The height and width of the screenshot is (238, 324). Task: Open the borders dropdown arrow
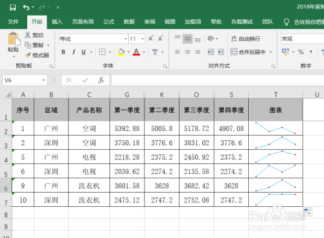tap(110, 52)
